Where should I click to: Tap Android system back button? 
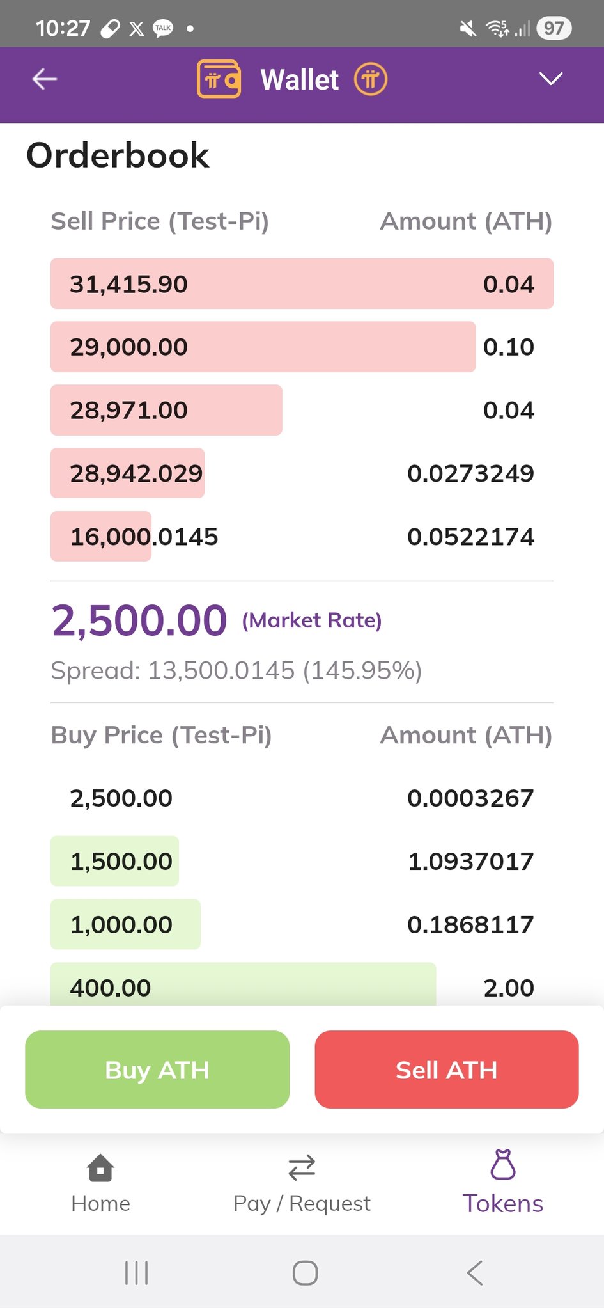click(x=474, y=1272)
